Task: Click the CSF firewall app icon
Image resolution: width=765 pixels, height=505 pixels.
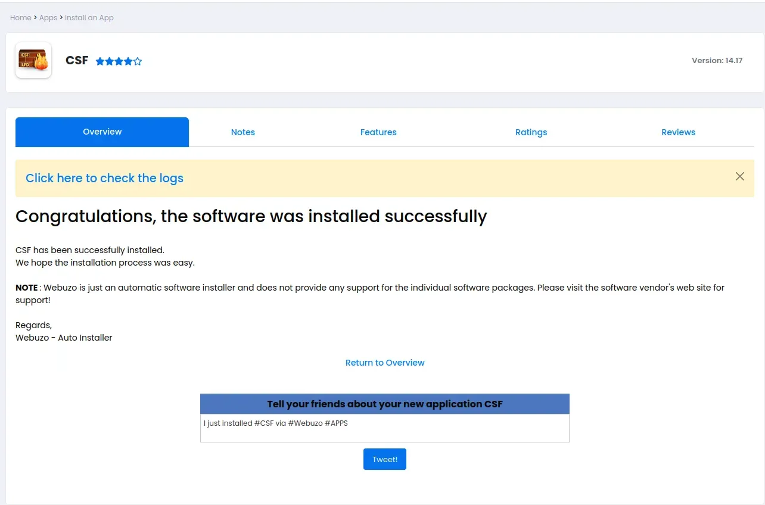Action: (x=33, y=60)
